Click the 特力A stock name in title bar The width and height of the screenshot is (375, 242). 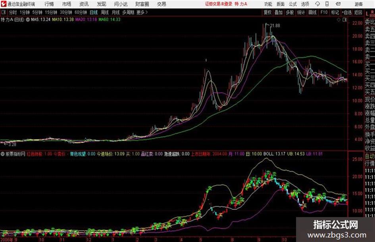click(x=241, y=4)
